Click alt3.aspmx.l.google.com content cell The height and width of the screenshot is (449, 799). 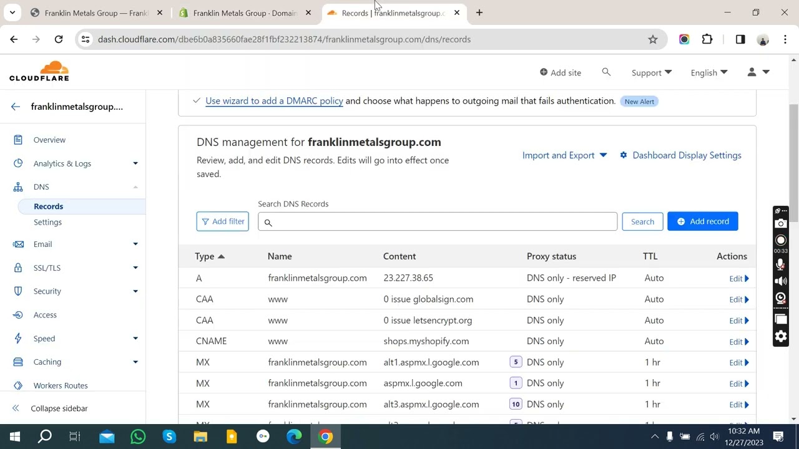(431, 405)
